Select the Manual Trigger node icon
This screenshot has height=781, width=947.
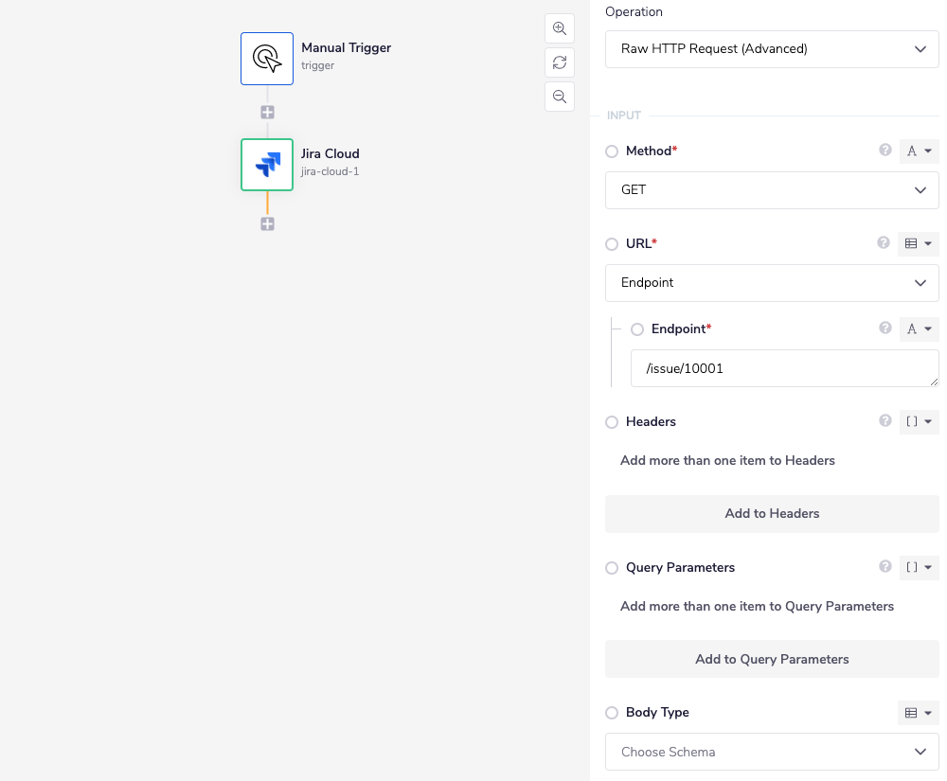pyautogui.click(x=267, y=58)
